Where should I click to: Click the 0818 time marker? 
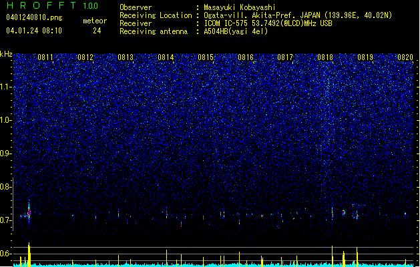coord(325,57)
